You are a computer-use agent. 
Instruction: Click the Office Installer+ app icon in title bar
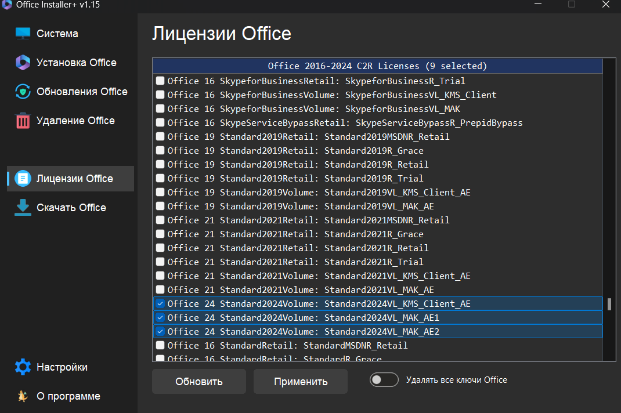click(x=7, y=5)
